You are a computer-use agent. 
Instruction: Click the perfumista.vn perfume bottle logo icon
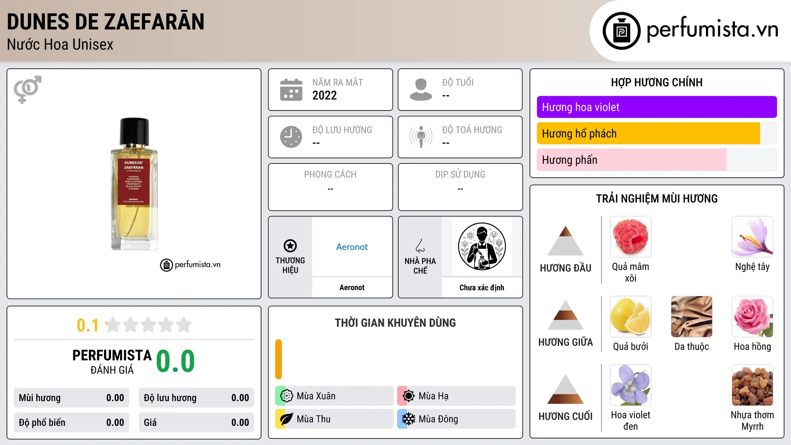(621, 31)
